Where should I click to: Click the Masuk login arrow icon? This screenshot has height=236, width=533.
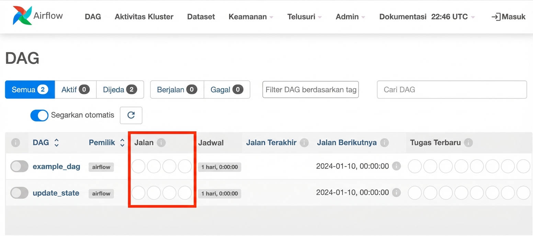click(x=496, y=17)
